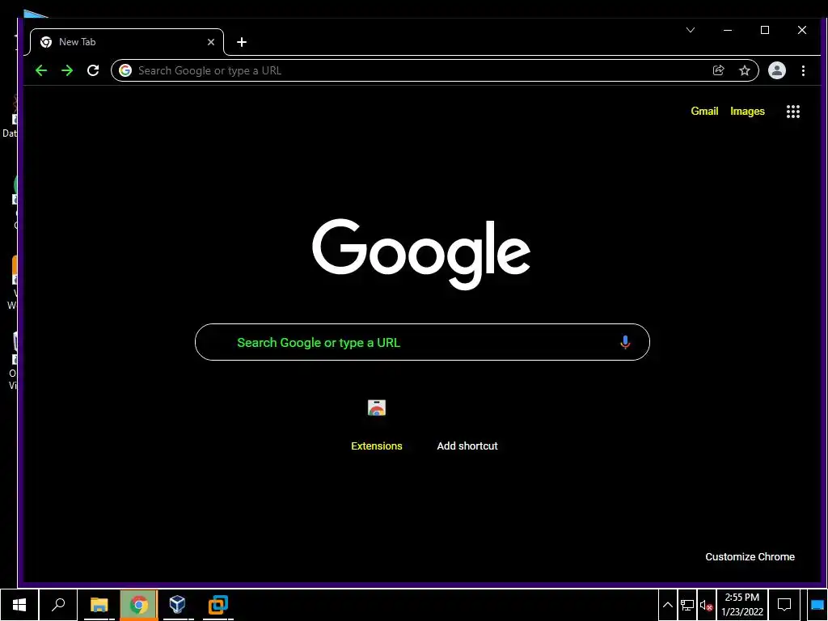Go back using the green back arrow
Image resolution: width=828 pixels, height=621 pixels.
41,71
